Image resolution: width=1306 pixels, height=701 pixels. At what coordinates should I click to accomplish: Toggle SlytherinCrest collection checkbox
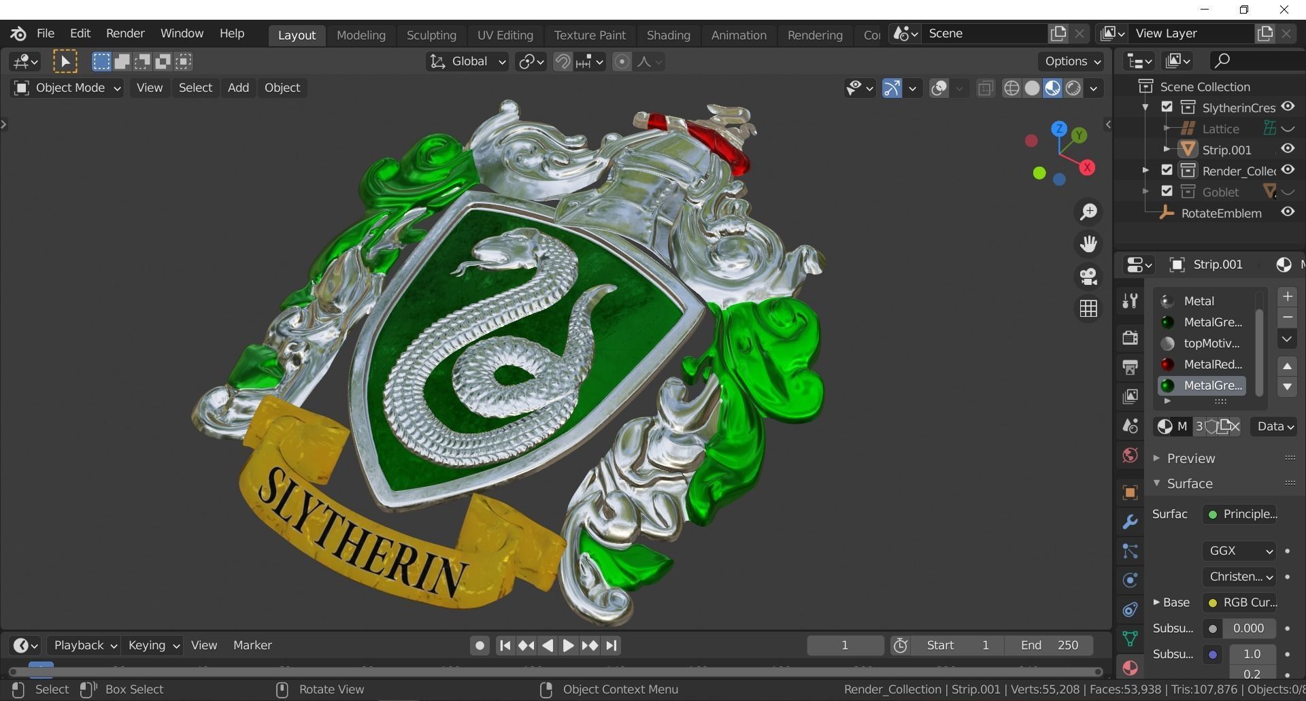tap(1167, 107)
